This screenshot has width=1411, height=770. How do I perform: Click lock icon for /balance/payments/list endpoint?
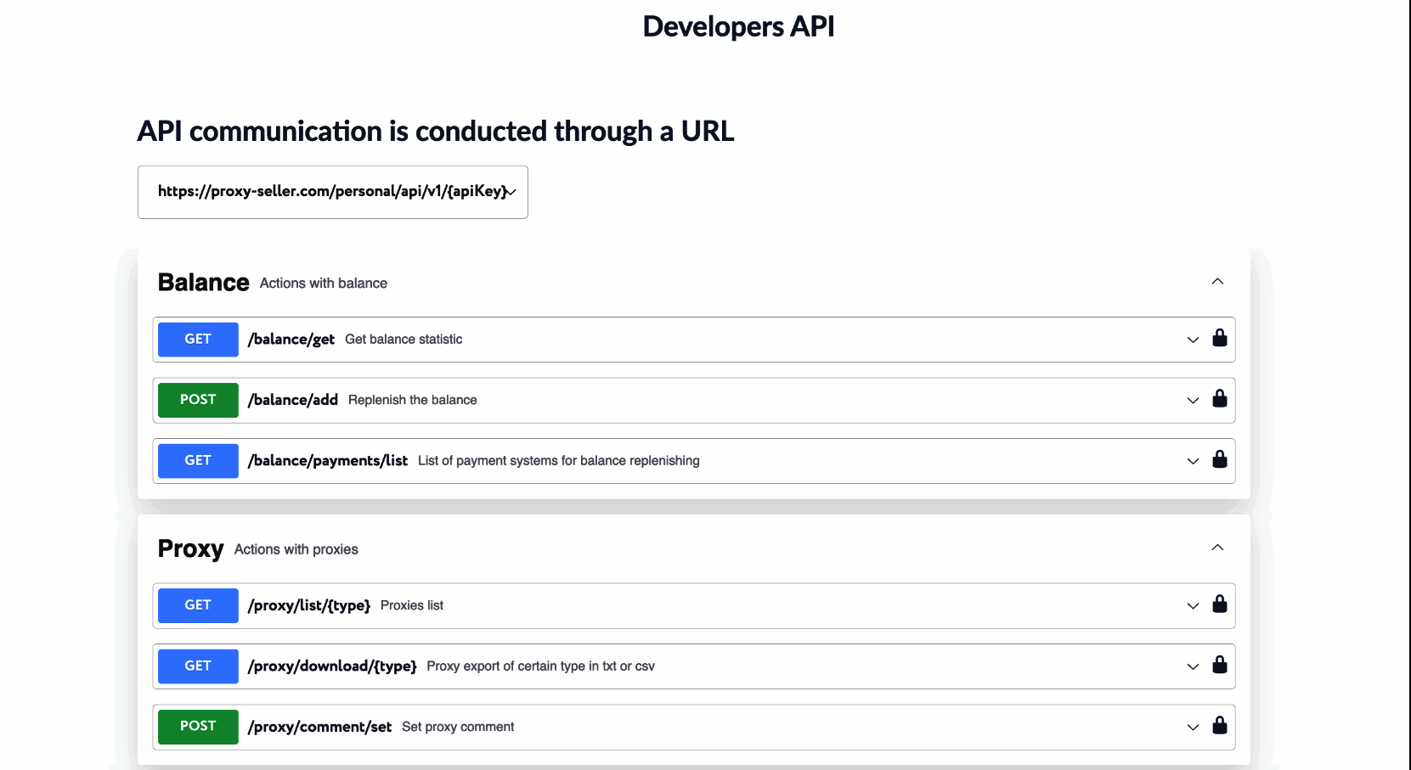point(1219,459)
